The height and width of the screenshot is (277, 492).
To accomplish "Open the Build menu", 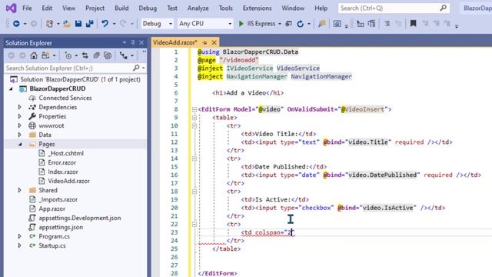I will (121, 8).
